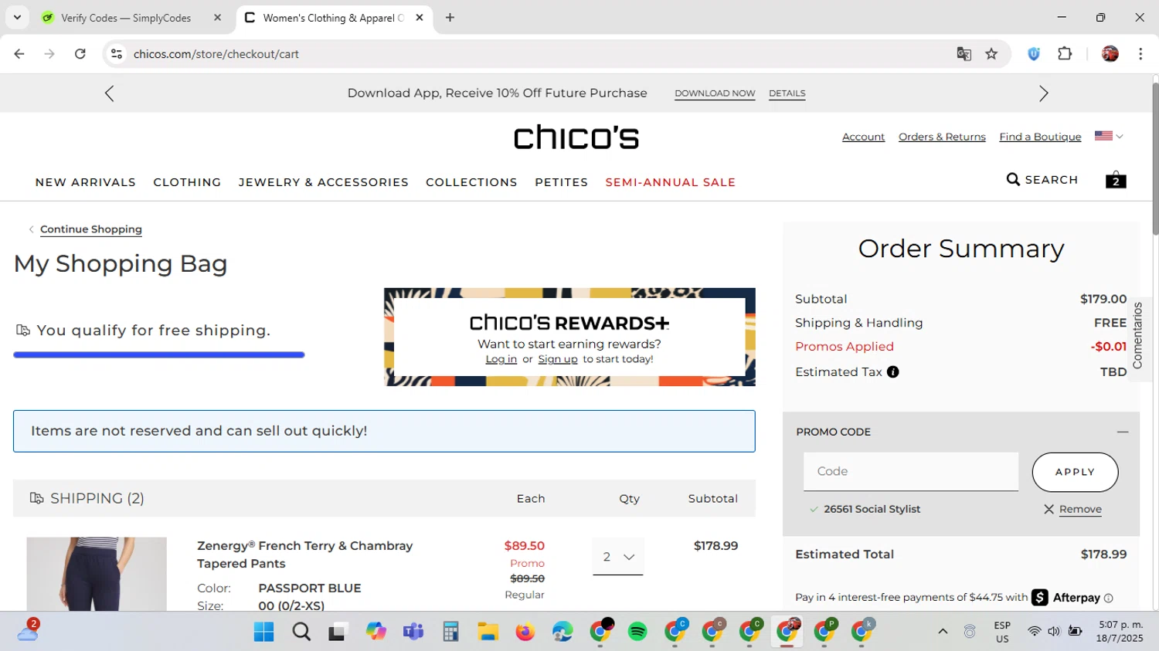Go to the Account link
The image size is (1159, 651).
tap(863, 137)
